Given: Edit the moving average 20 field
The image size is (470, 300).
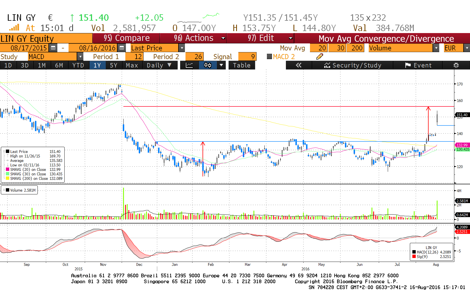Looking at the screenshot, I should click(318, 48).
